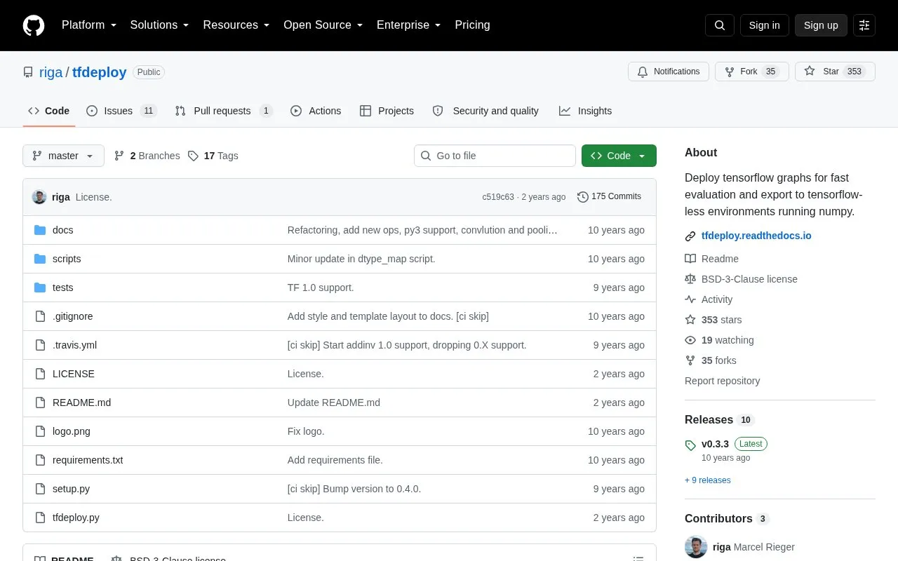Click the Pricing link in header
The image size is (898, 561).
click(x=472, y=25)
